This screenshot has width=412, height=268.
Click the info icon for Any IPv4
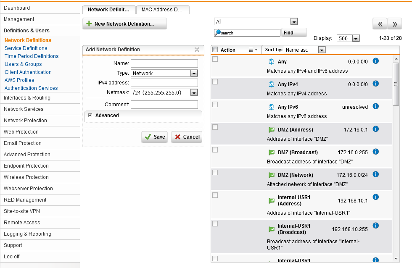click(x=376, y=84)
